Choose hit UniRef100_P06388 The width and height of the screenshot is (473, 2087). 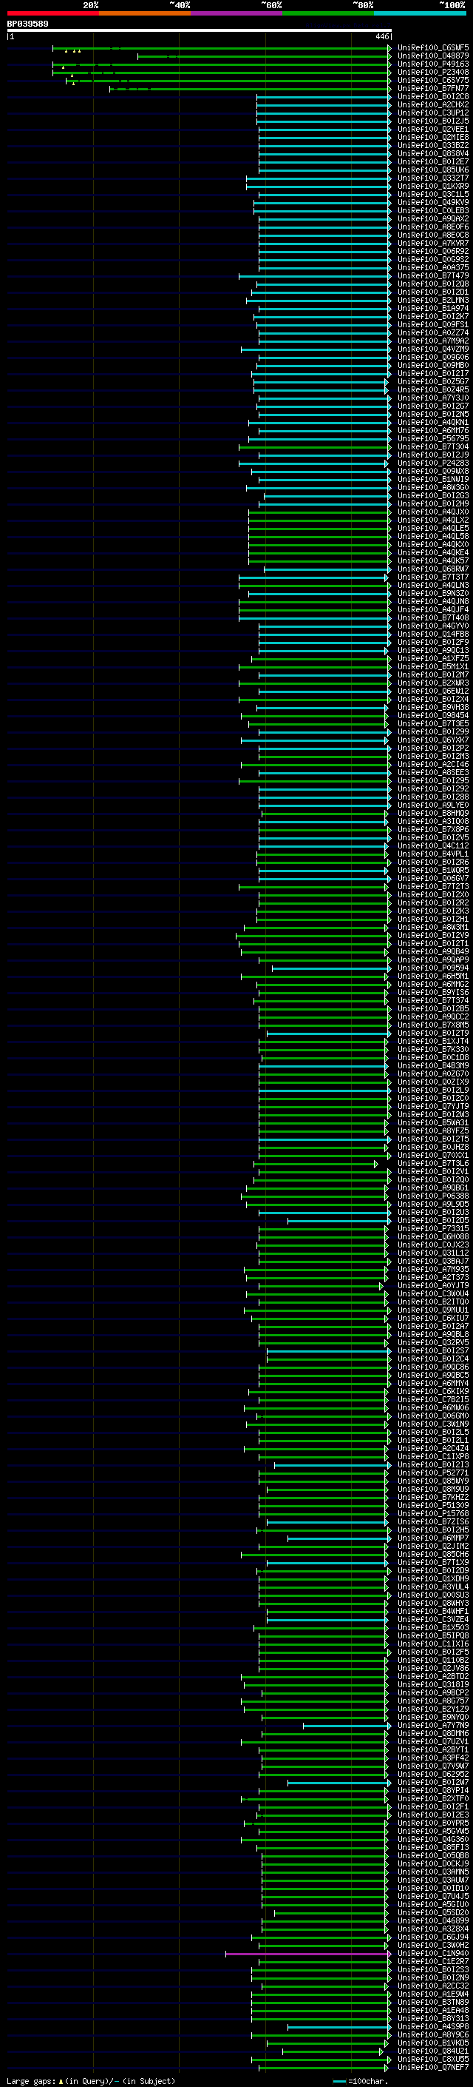point(433,1196)
